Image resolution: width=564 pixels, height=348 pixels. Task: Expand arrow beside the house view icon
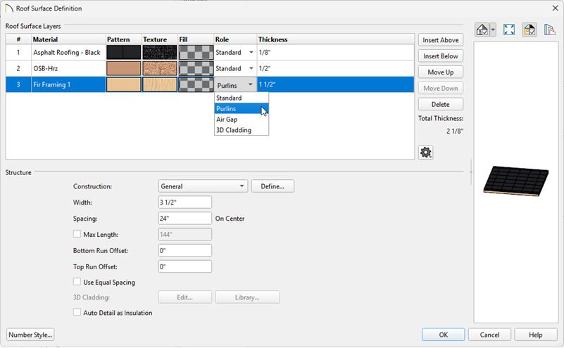coord(493,30)
